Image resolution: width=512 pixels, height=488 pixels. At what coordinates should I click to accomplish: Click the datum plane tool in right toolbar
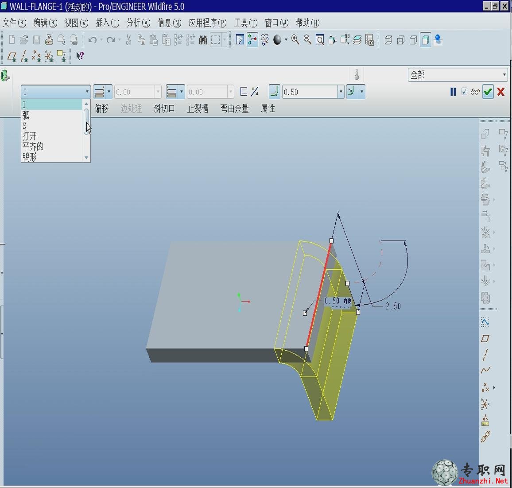click(x=485, y=338)
